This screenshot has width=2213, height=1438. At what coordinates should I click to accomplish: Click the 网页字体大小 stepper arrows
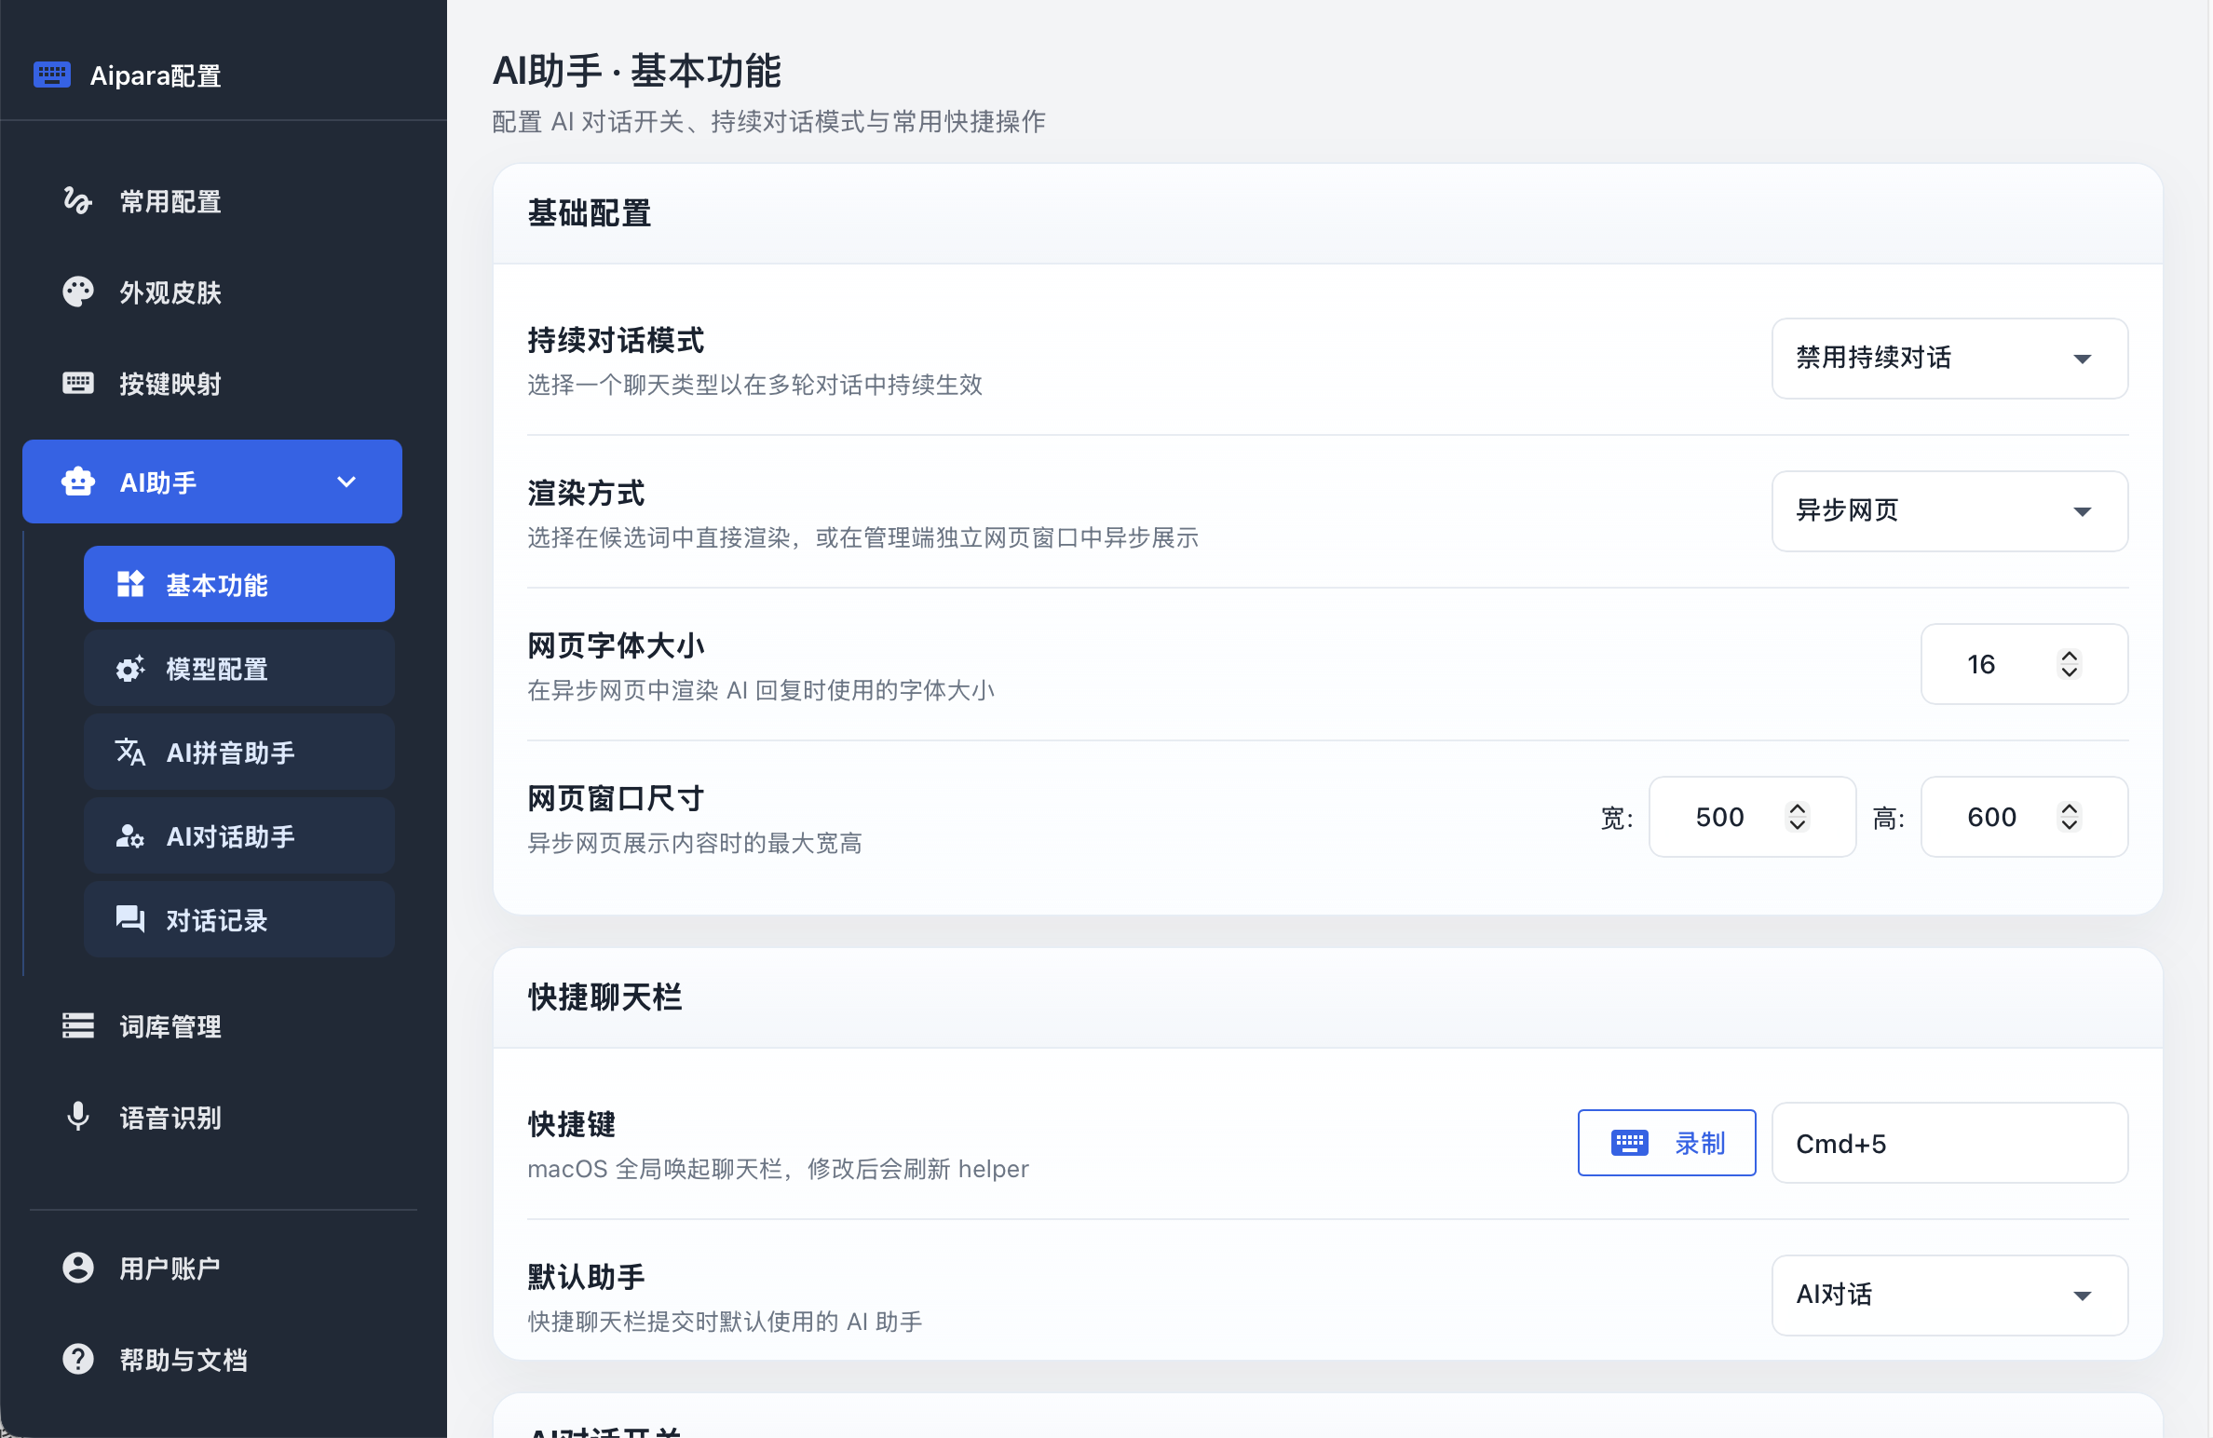click(x=2069, y=664)
